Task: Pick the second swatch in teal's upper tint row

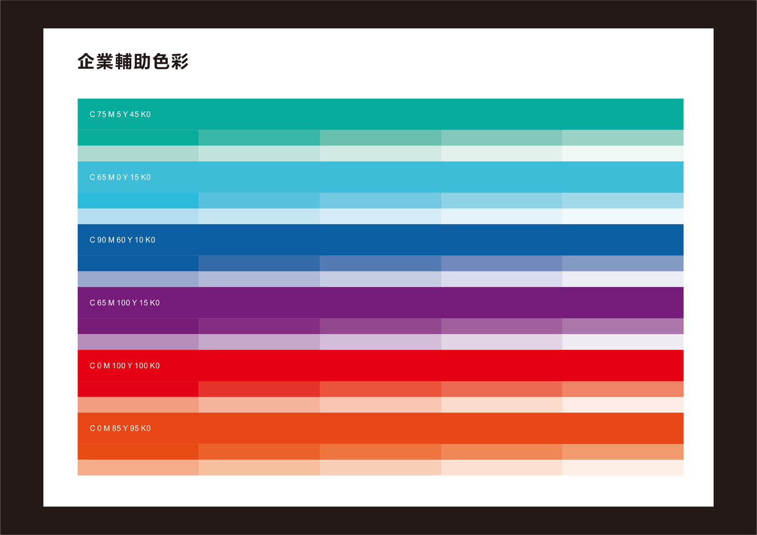Action: (259, 138)
